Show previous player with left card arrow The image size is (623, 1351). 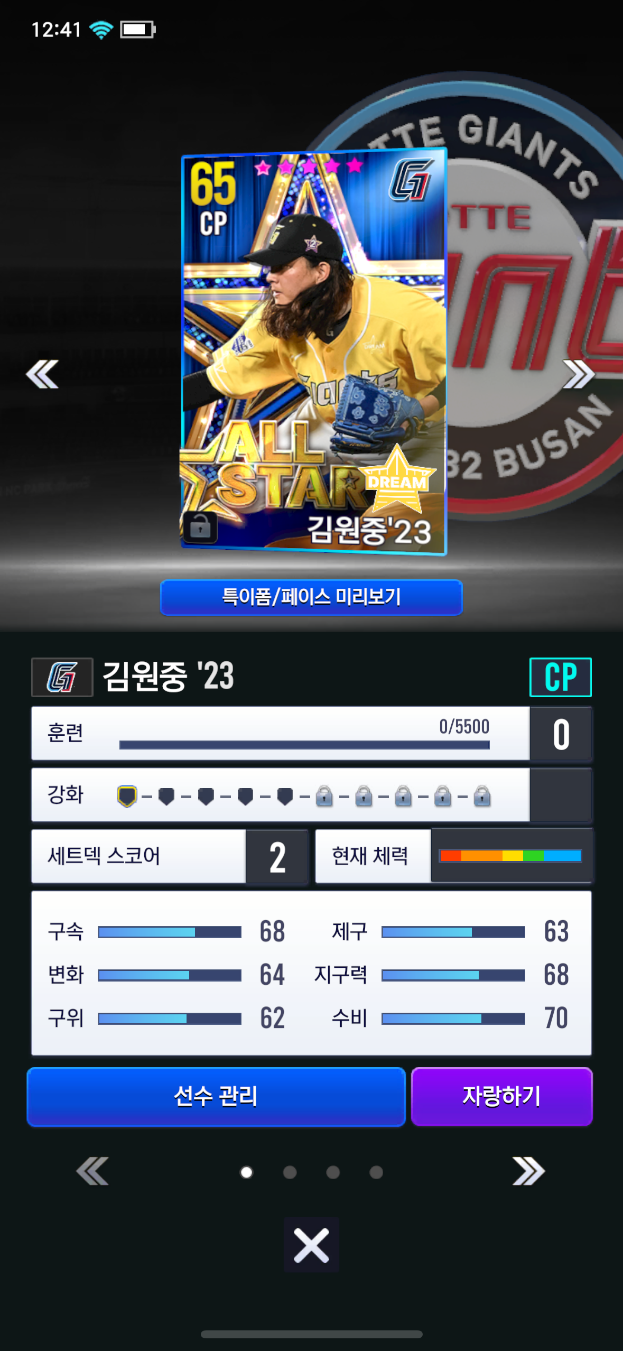pos(42,374)
